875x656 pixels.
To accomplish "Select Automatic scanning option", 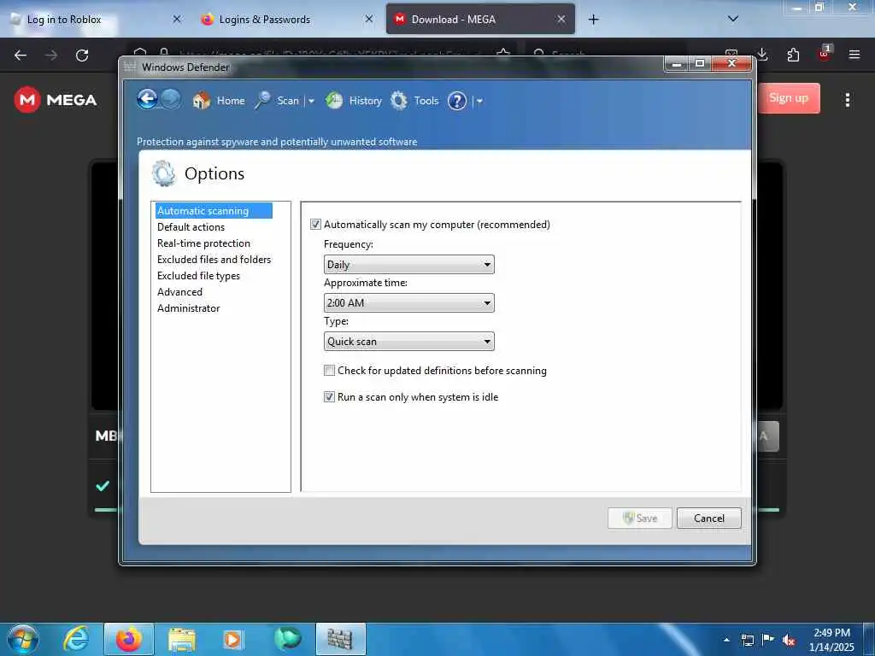I will [x=214, y=211].
